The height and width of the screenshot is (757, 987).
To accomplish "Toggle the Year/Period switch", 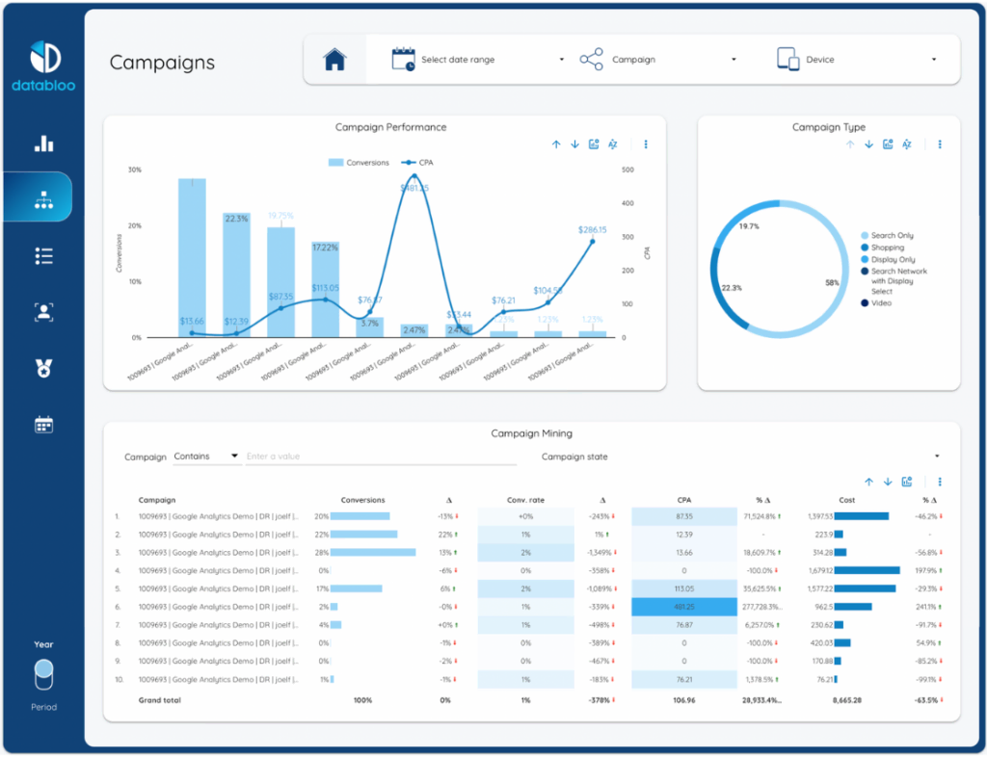I will pyautogui.click(x=43, y=674).
